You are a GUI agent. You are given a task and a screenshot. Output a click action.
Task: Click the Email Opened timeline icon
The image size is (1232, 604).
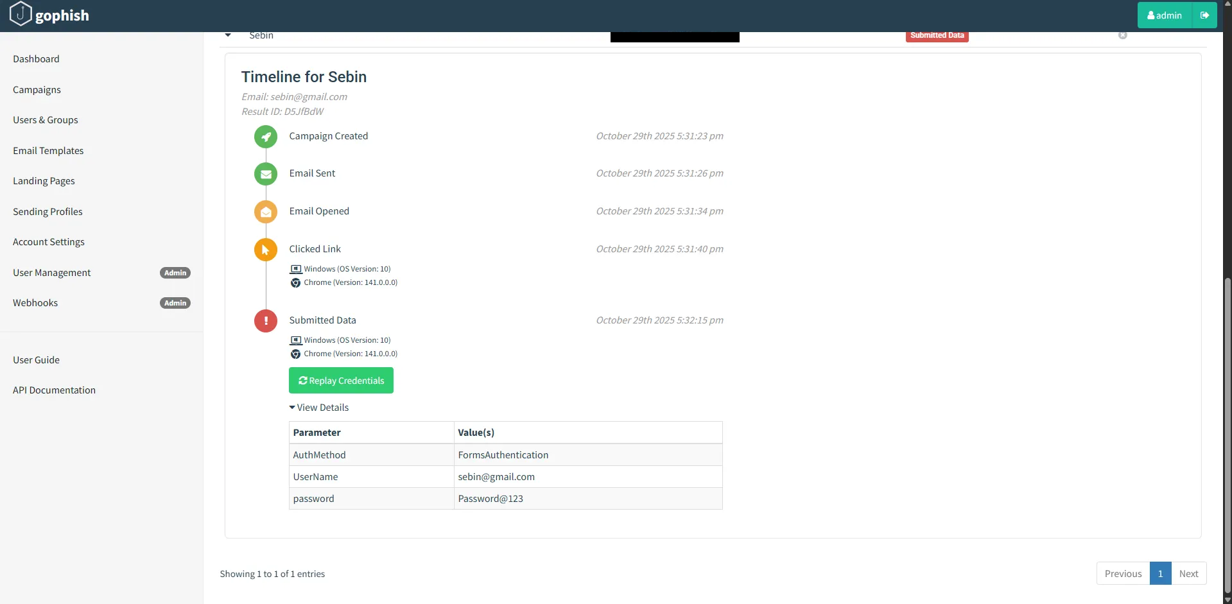click(266, 212)
